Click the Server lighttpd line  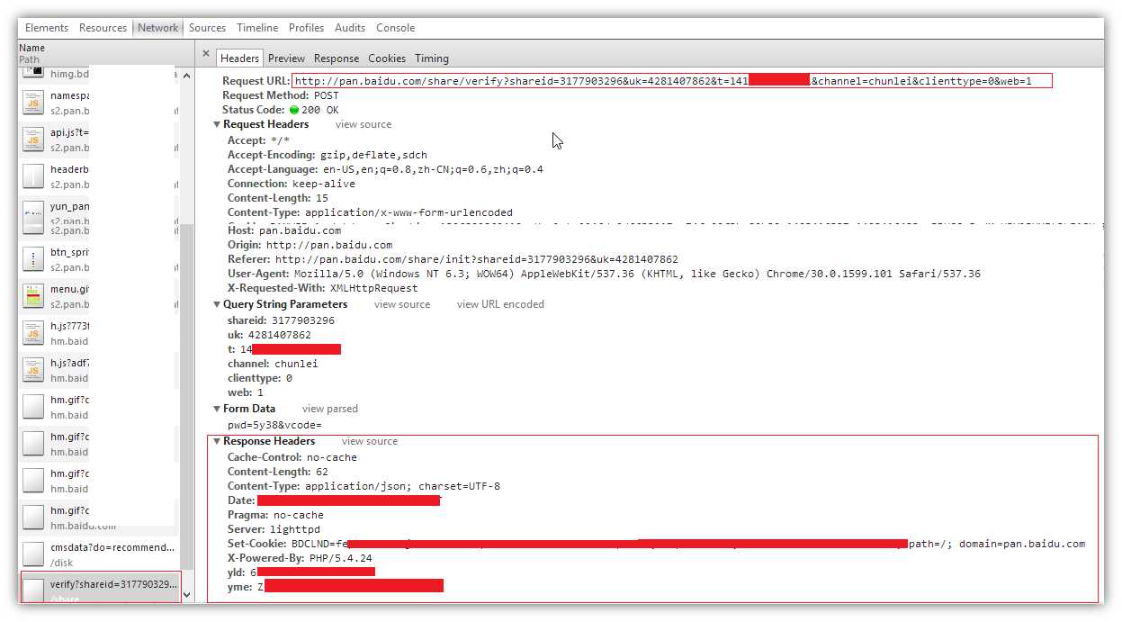point(274,529)
